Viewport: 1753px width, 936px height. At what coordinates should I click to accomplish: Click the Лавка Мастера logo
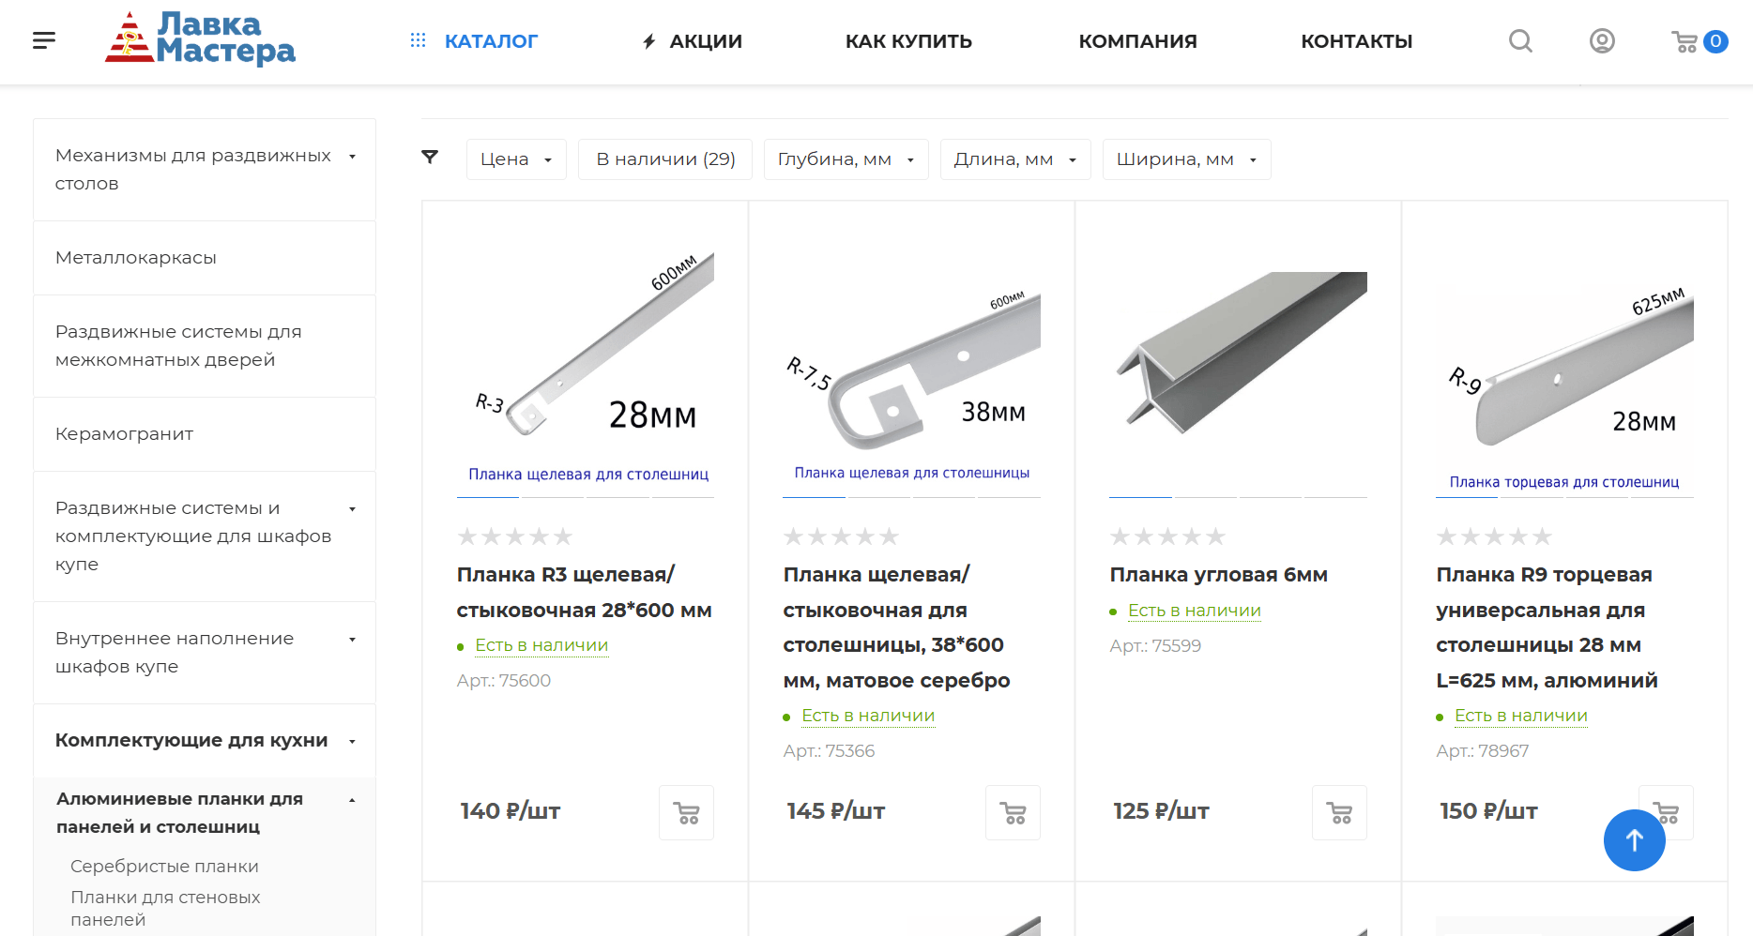click(200, 39)
